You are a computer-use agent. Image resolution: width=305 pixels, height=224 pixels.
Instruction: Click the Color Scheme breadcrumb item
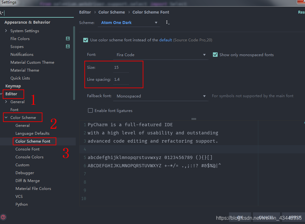(112, 12)
